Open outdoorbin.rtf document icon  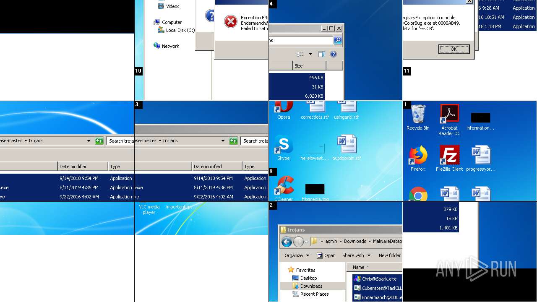pos(347,148)
